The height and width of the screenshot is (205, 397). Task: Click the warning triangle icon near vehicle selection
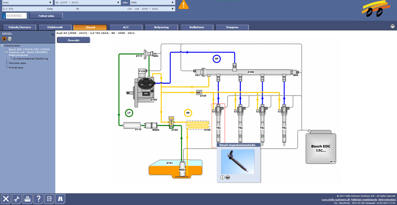pyautogui.click(x=184, y=5)
